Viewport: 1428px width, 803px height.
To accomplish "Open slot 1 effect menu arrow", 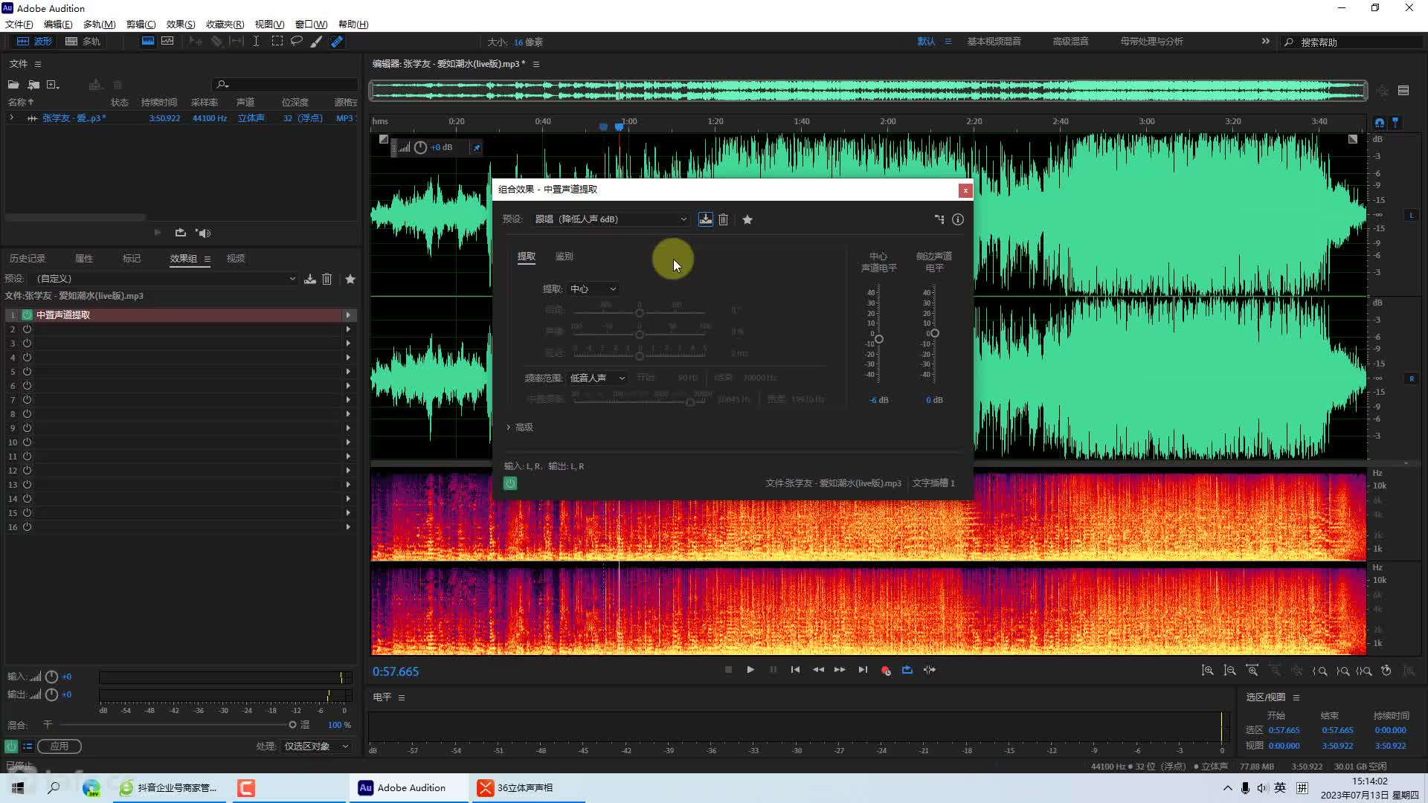I will click(x=348, y=315).
